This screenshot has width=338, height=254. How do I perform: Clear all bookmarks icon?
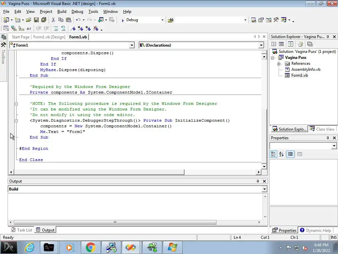tap(96, 28)
